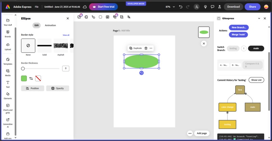Viewport: 272px width, 141px height.
Task: Click Show List for commit history
Action: [x=256, y=80]
